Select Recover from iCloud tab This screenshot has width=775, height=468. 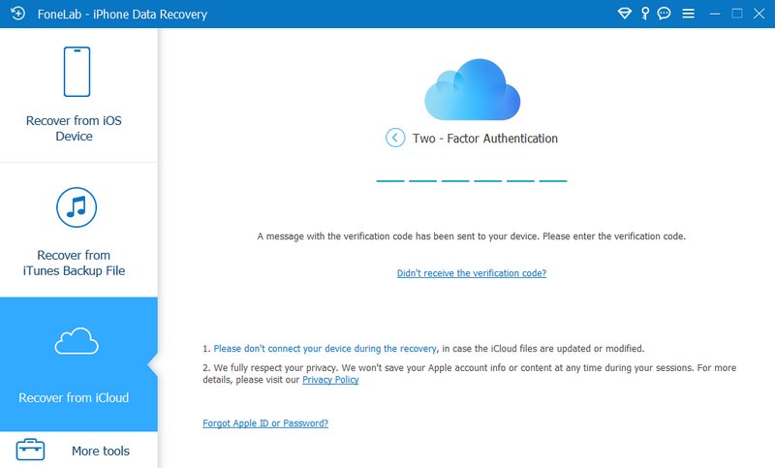click(78, 364)
